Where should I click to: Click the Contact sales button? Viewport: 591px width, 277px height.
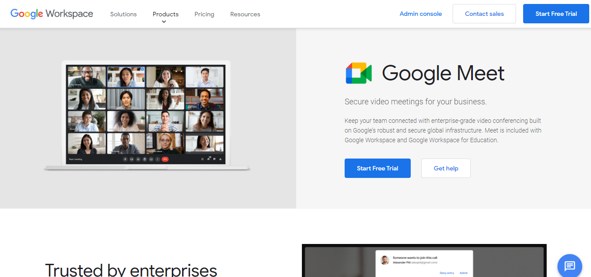coord(484,14)
